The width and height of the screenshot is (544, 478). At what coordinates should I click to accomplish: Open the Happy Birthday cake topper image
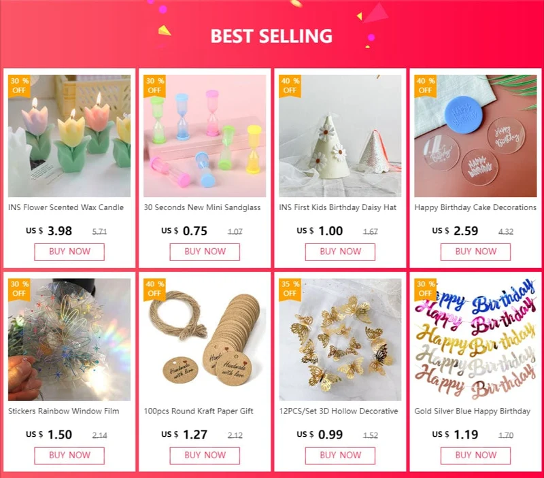click(x=475, y=136)
